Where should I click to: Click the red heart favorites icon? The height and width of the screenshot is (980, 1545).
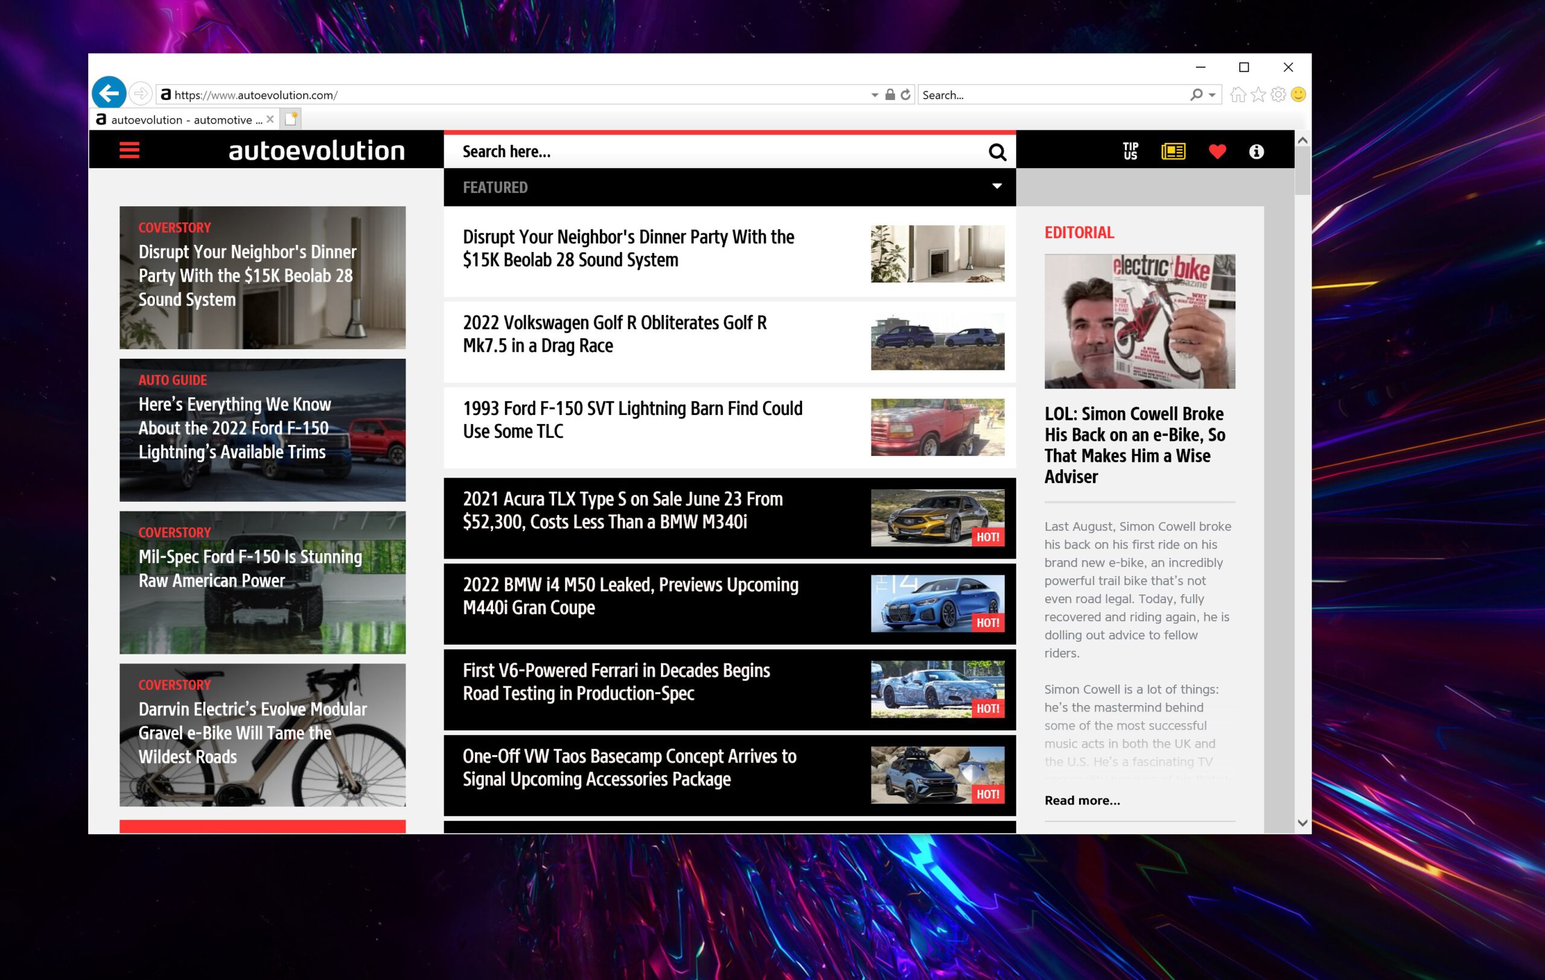coord(1217,151)
